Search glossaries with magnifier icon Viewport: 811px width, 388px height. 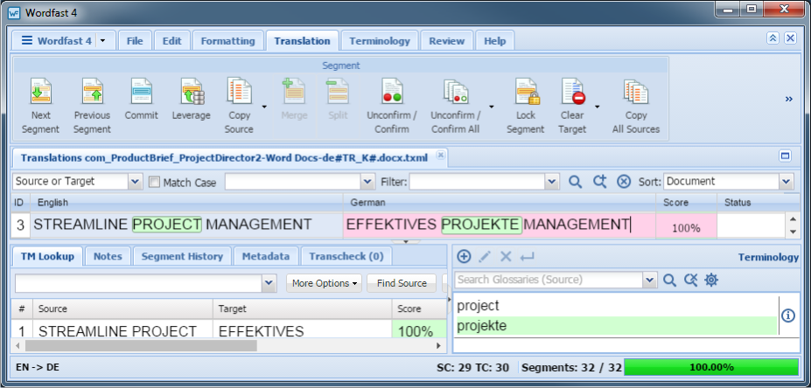point(670,280)
